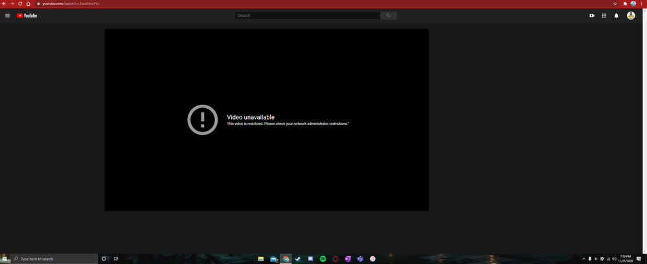Click the search magnifier button

pos(389,16)
